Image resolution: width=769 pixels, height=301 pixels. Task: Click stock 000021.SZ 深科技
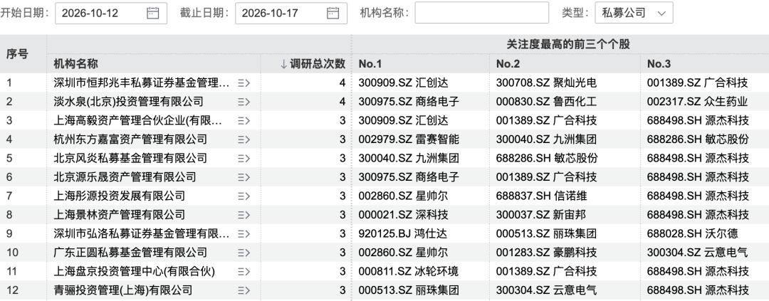403,215
